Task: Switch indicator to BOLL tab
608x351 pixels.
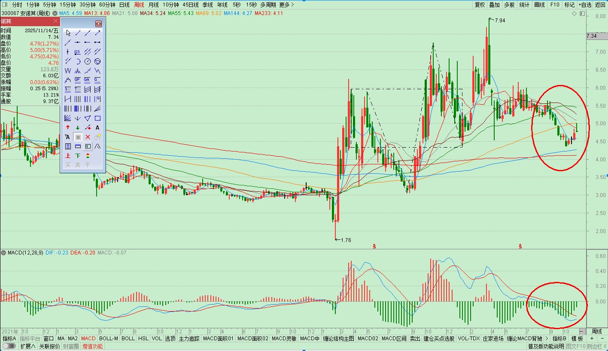Action: [x=128, y=339]
